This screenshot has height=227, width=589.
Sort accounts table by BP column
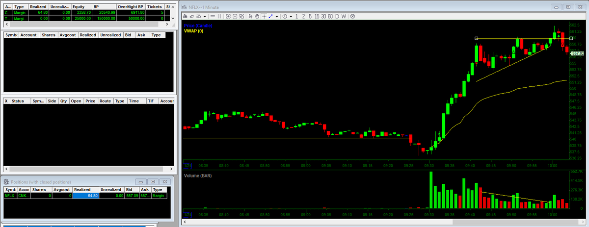(x=104, y=6)
